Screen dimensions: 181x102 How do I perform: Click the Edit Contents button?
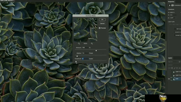pyautogui.click(x=178, y=29)
